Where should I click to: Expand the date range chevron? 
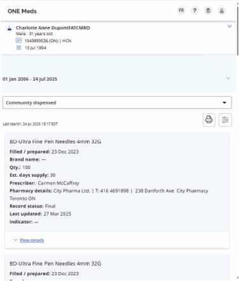click(x=228, y=78)
